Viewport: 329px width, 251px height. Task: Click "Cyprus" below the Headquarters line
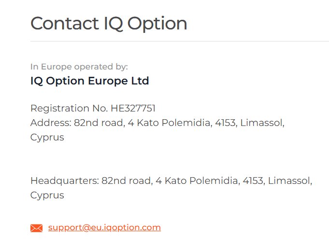click(47, 195)
